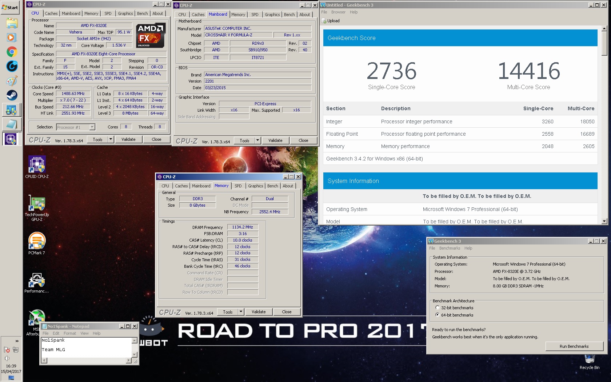The height and width of the screenshot is (382, 611).
Task: Open Windows Explorer from the taskbar
Action: coord(11,24)
